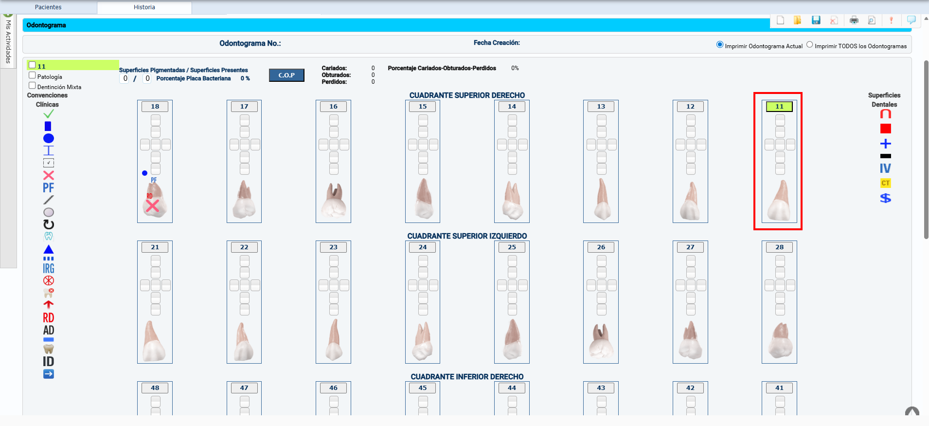929x426 pixels.
Task: Select the IRG convention symbol
Action: coord(49,268)
